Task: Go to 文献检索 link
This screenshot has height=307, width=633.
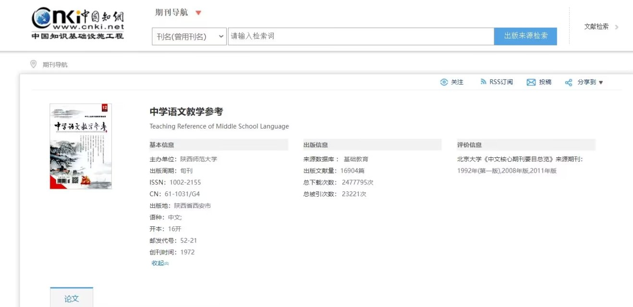Action: [596, 27]
